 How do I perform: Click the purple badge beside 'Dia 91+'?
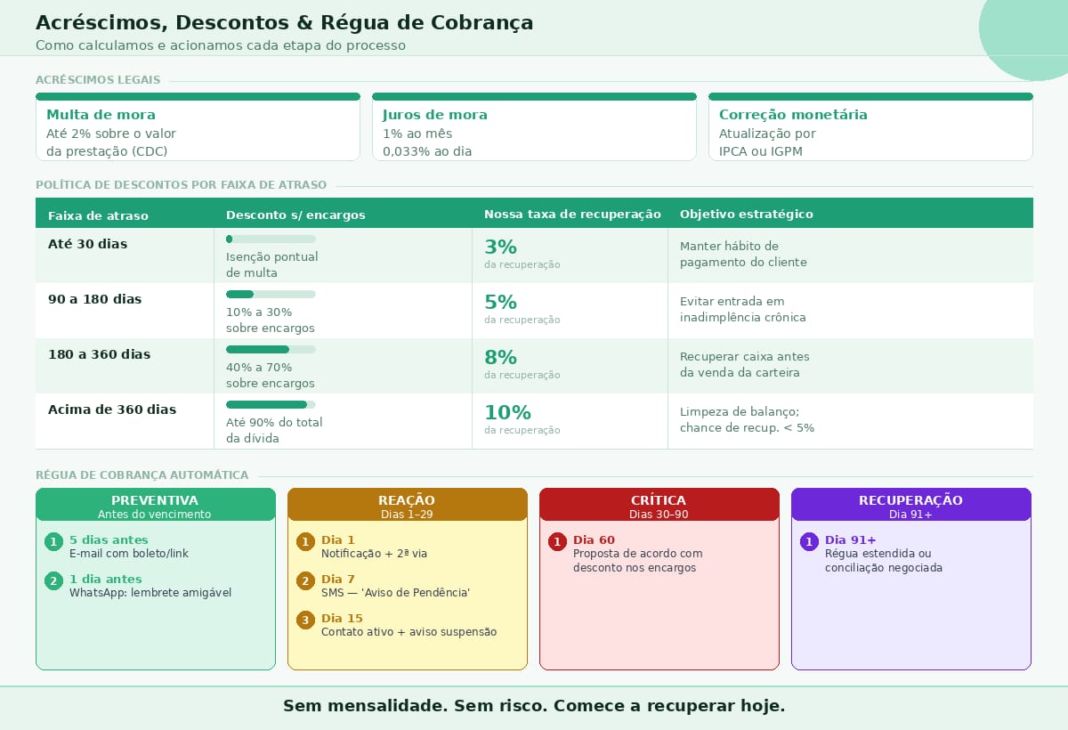point(809,542)
